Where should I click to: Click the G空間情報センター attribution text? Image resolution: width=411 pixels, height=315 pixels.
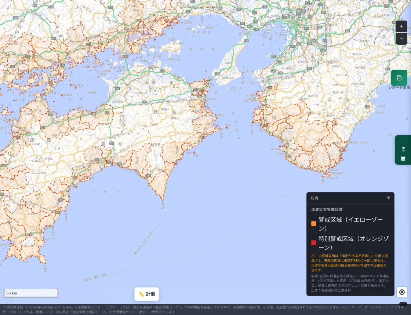click(90, 307)
